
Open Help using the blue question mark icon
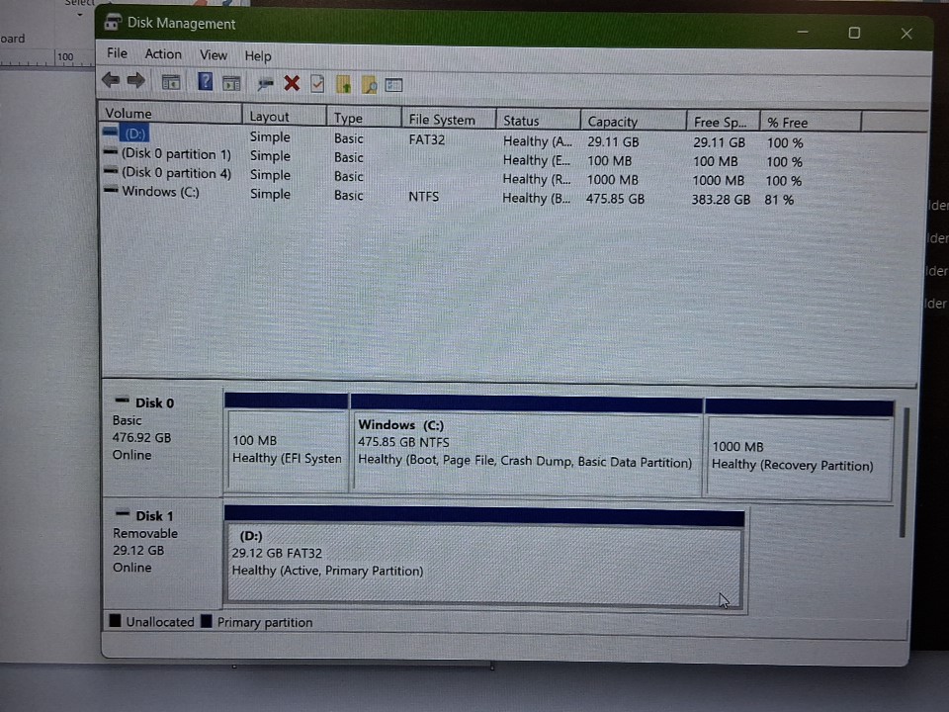pos(205,82)
